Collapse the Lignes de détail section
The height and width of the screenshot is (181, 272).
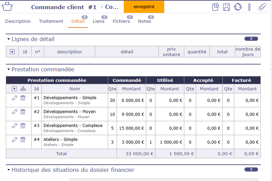pyautogui.click(x=9, y=39)
